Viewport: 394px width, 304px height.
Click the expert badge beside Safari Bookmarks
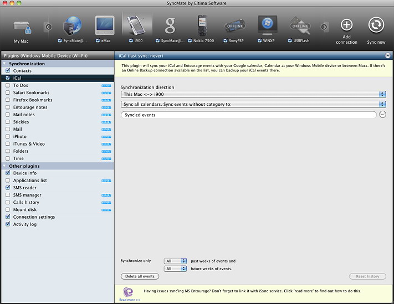click(106, 93)
